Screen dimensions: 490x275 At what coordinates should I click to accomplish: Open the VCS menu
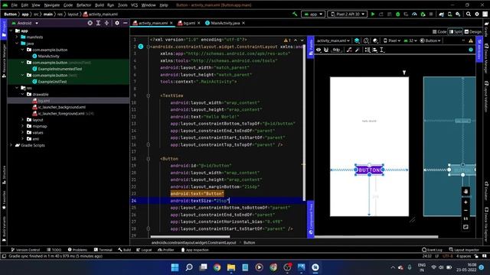135,5
